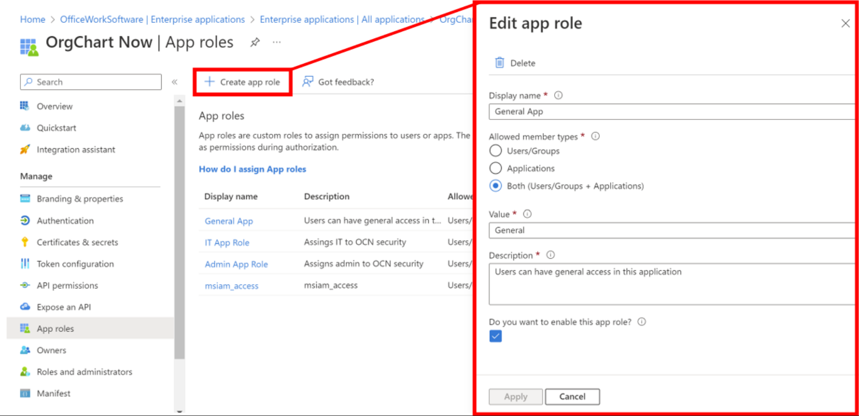Screen dimensions: 859x416
Task: Select App roles in sidebar
Action: [91, 328]
